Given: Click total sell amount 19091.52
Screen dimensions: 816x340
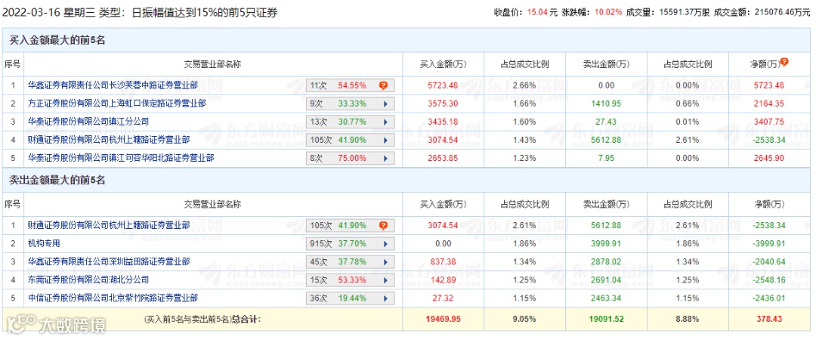Looking at the screenshot, I should [x=606, y=318].
